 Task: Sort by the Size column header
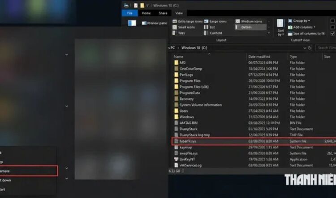point(327,57)
